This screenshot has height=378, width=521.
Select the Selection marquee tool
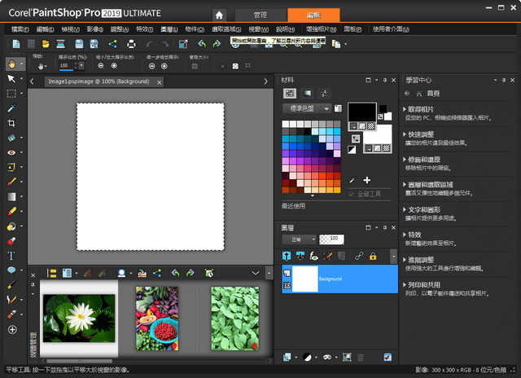click(x=11, y=94)
